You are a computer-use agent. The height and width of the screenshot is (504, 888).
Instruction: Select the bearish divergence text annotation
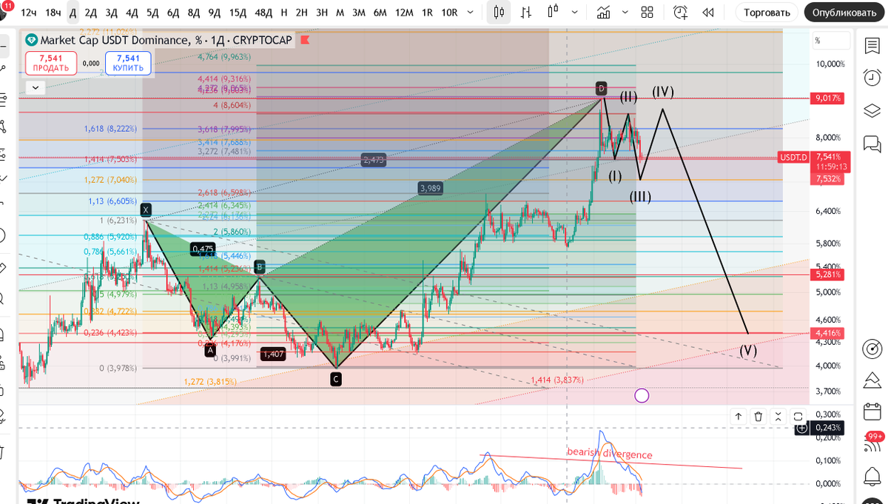(x=610, y=453)
